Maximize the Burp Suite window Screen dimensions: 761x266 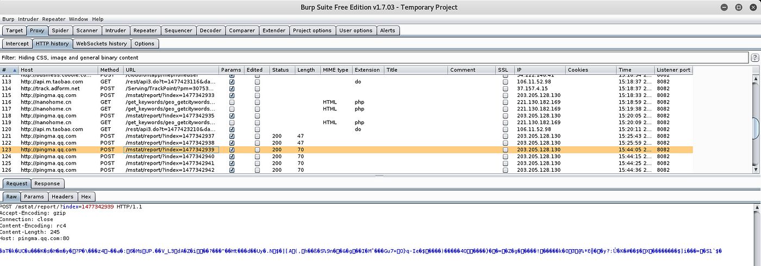(x=739, y=8)
